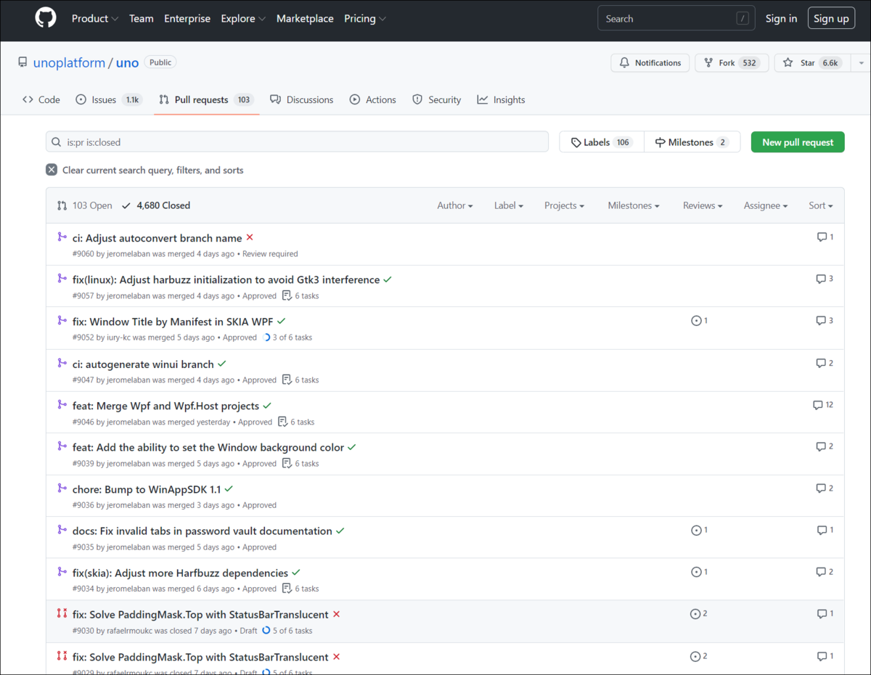Open the Assignee filter dropdown

point(766,205)
